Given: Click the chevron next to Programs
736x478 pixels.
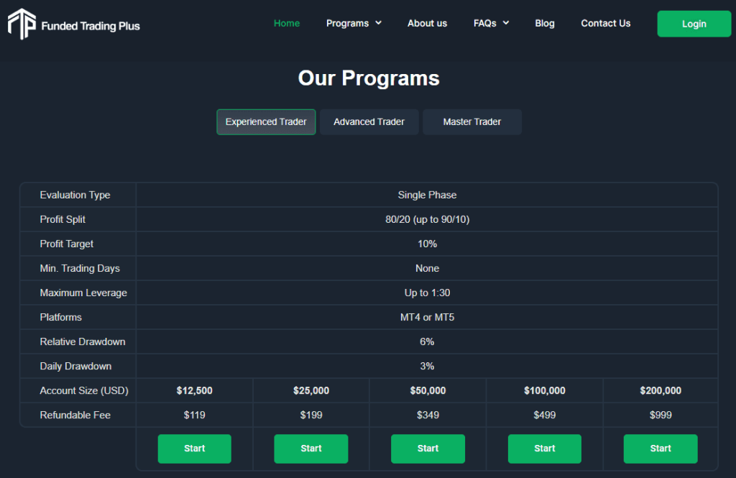Looking at the screenshot, I should point(378,23).
